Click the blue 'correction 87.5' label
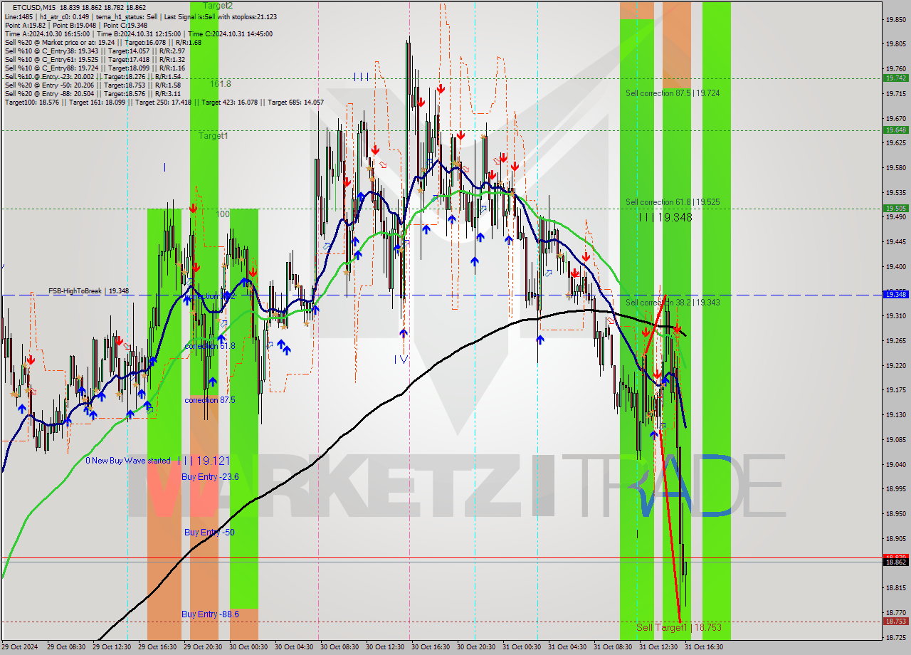The height and width of the screenshot is (655, 911). tap(210, 400)
